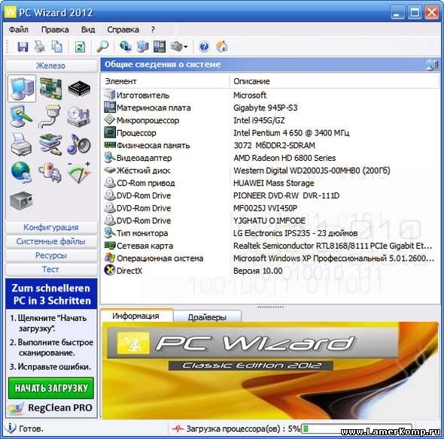
Task: Click the computer tower toolbar icon
Action: click(x=142, y=47)
